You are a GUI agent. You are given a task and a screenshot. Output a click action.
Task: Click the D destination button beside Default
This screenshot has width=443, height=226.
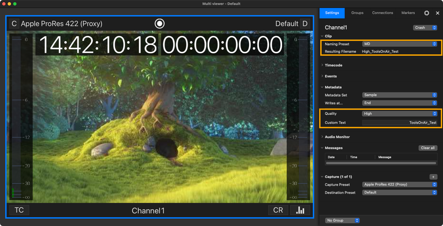305,24
